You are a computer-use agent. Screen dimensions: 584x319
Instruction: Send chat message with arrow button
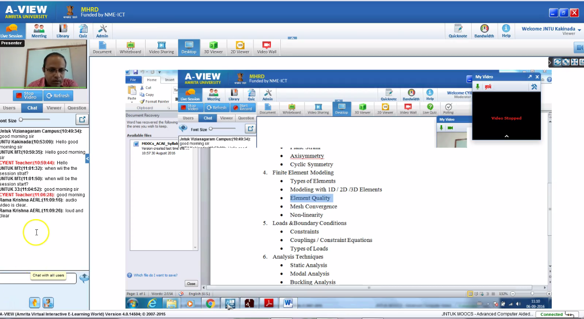coord(84,278)
